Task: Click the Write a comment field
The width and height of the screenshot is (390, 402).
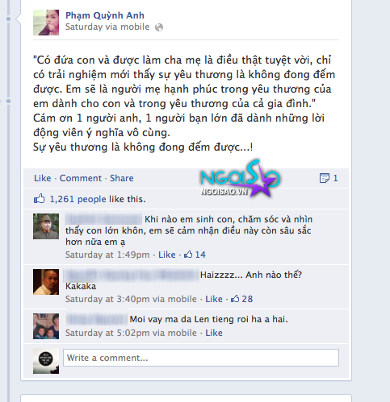Action: (201, 358)
